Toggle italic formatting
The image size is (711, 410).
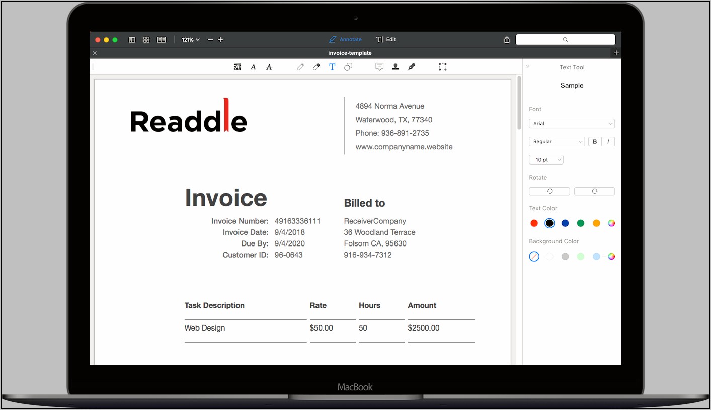click(x=608, y=142)
